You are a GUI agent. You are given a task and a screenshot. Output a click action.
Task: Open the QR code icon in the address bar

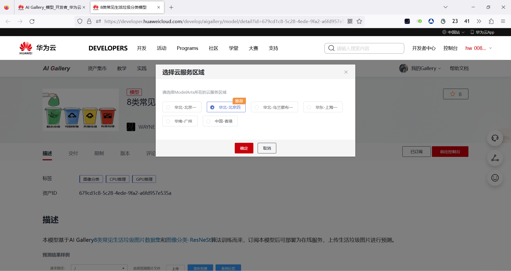point(350,21)
